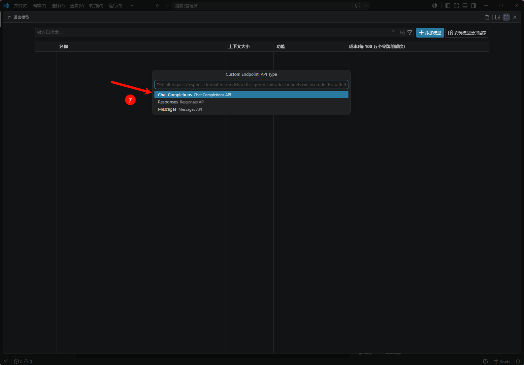Toggle the maximize language models panel icon
The image size is (524, 365).
point(506,17)
